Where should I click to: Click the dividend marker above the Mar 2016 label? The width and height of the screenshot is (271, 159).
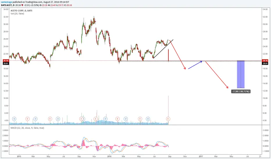[x=126, y=119]
